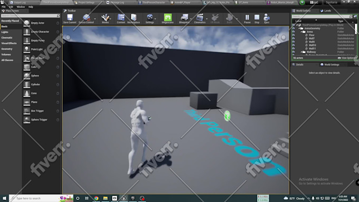The height and width of the screenshot is (202, 359).
Task: Select the Recently Placed category
Action: (x=10, y=21)
